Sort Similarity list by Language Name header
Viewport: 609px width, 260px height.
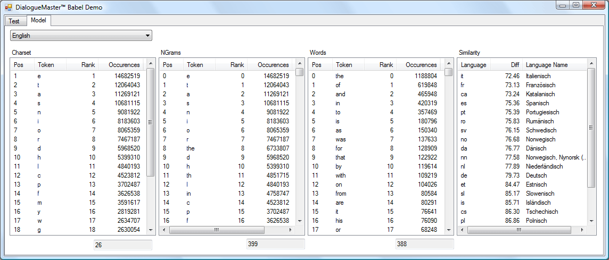[554, 65]
